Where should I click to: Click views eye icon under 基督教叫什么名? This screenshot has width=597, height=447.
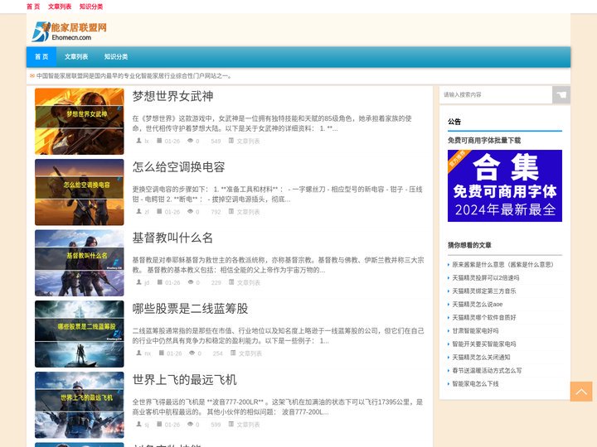tap(190, 282)
